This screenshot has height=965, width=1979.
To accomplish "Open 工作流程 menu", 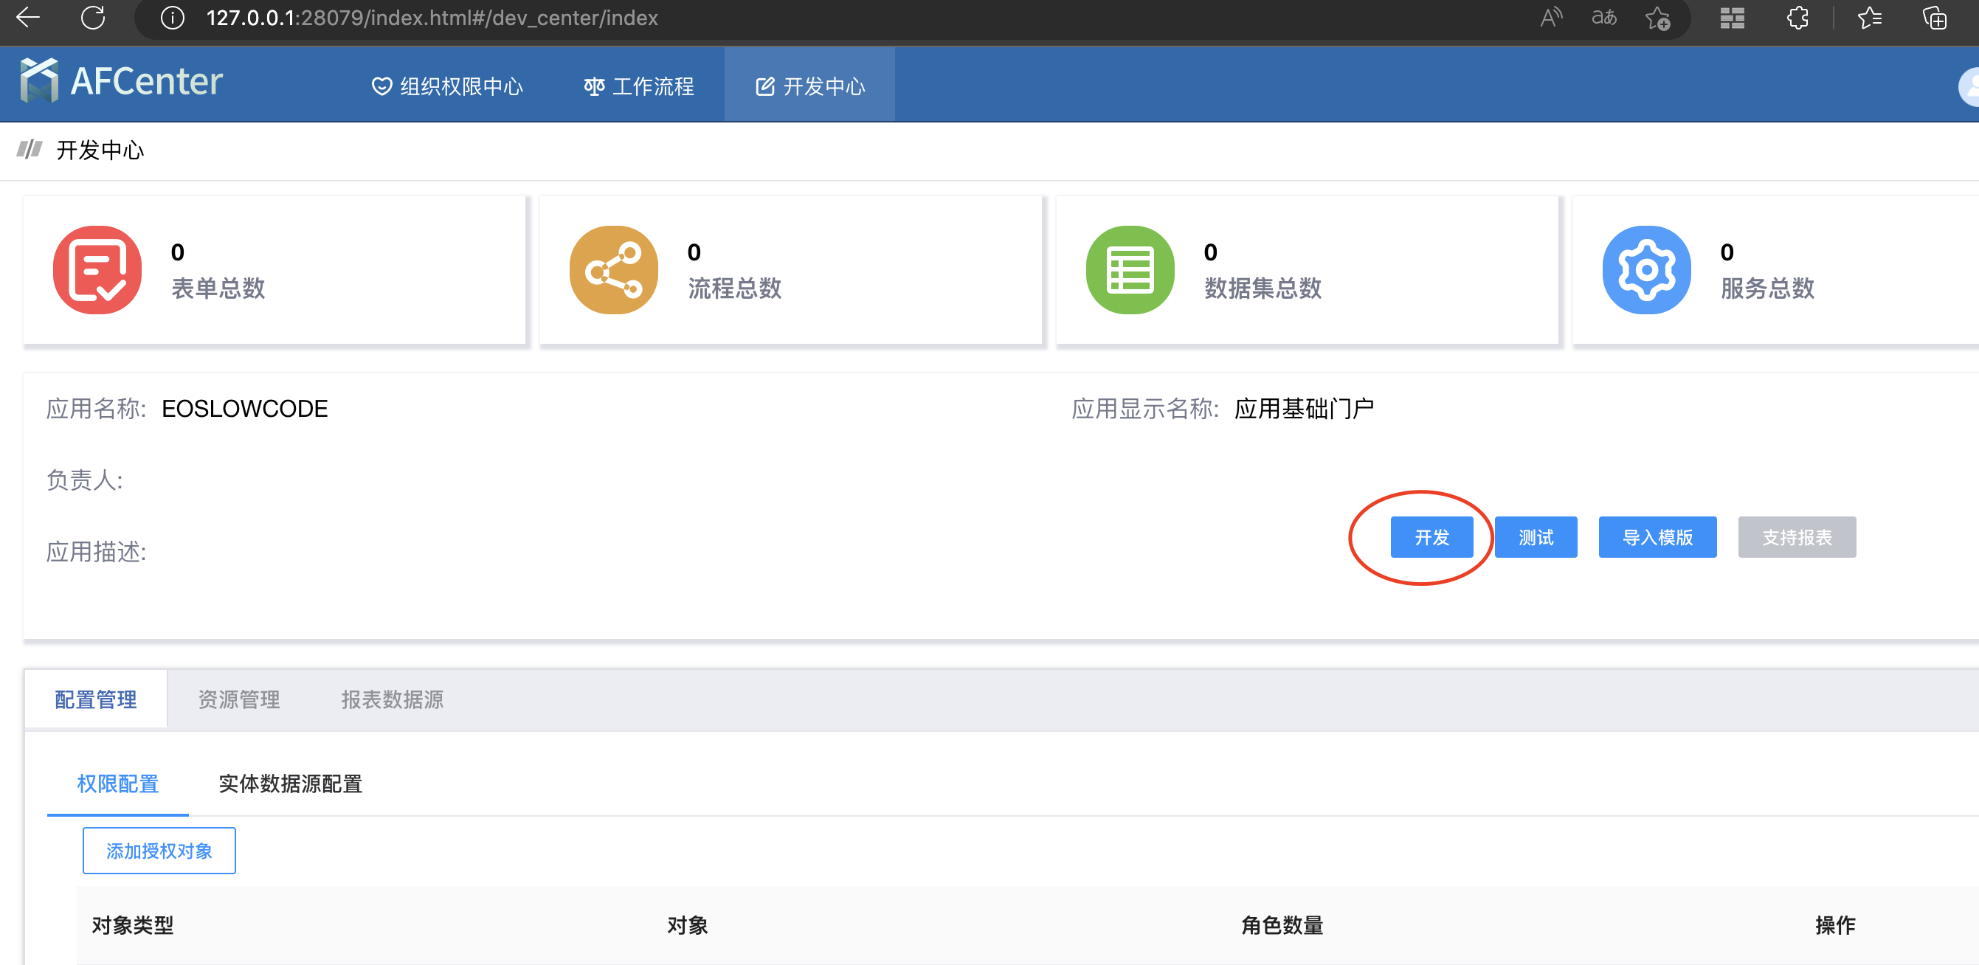I will 638,86.
